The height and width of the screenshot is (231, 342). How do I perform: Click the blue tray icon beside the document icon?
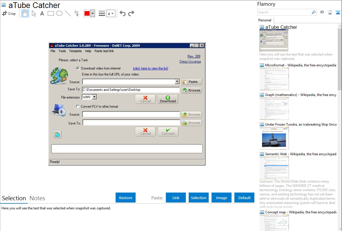coord(338,12)
